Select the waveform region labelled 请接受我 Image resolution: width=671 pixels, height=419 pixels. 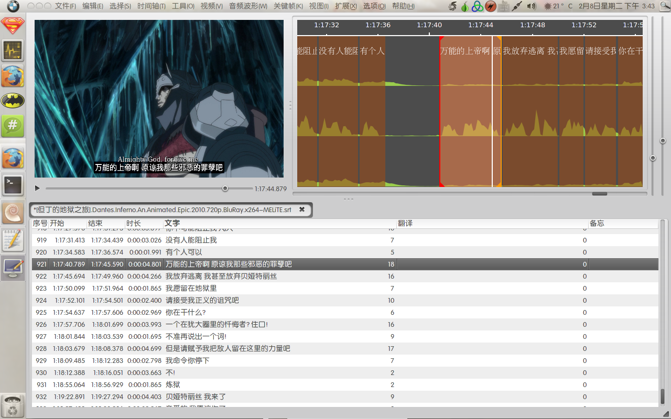tap(601, 111)
